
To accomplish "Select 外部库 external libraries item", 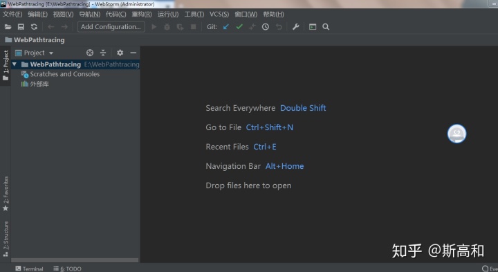I will click(x=35, y=84).
